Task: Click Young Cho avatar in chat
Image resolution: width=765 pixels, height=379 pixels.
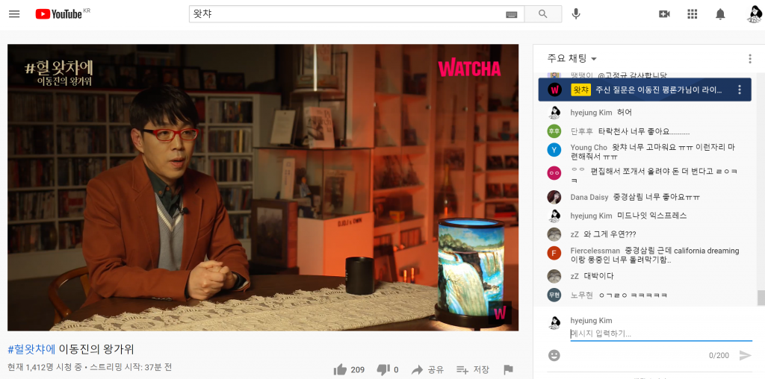Action: point(554,149)
